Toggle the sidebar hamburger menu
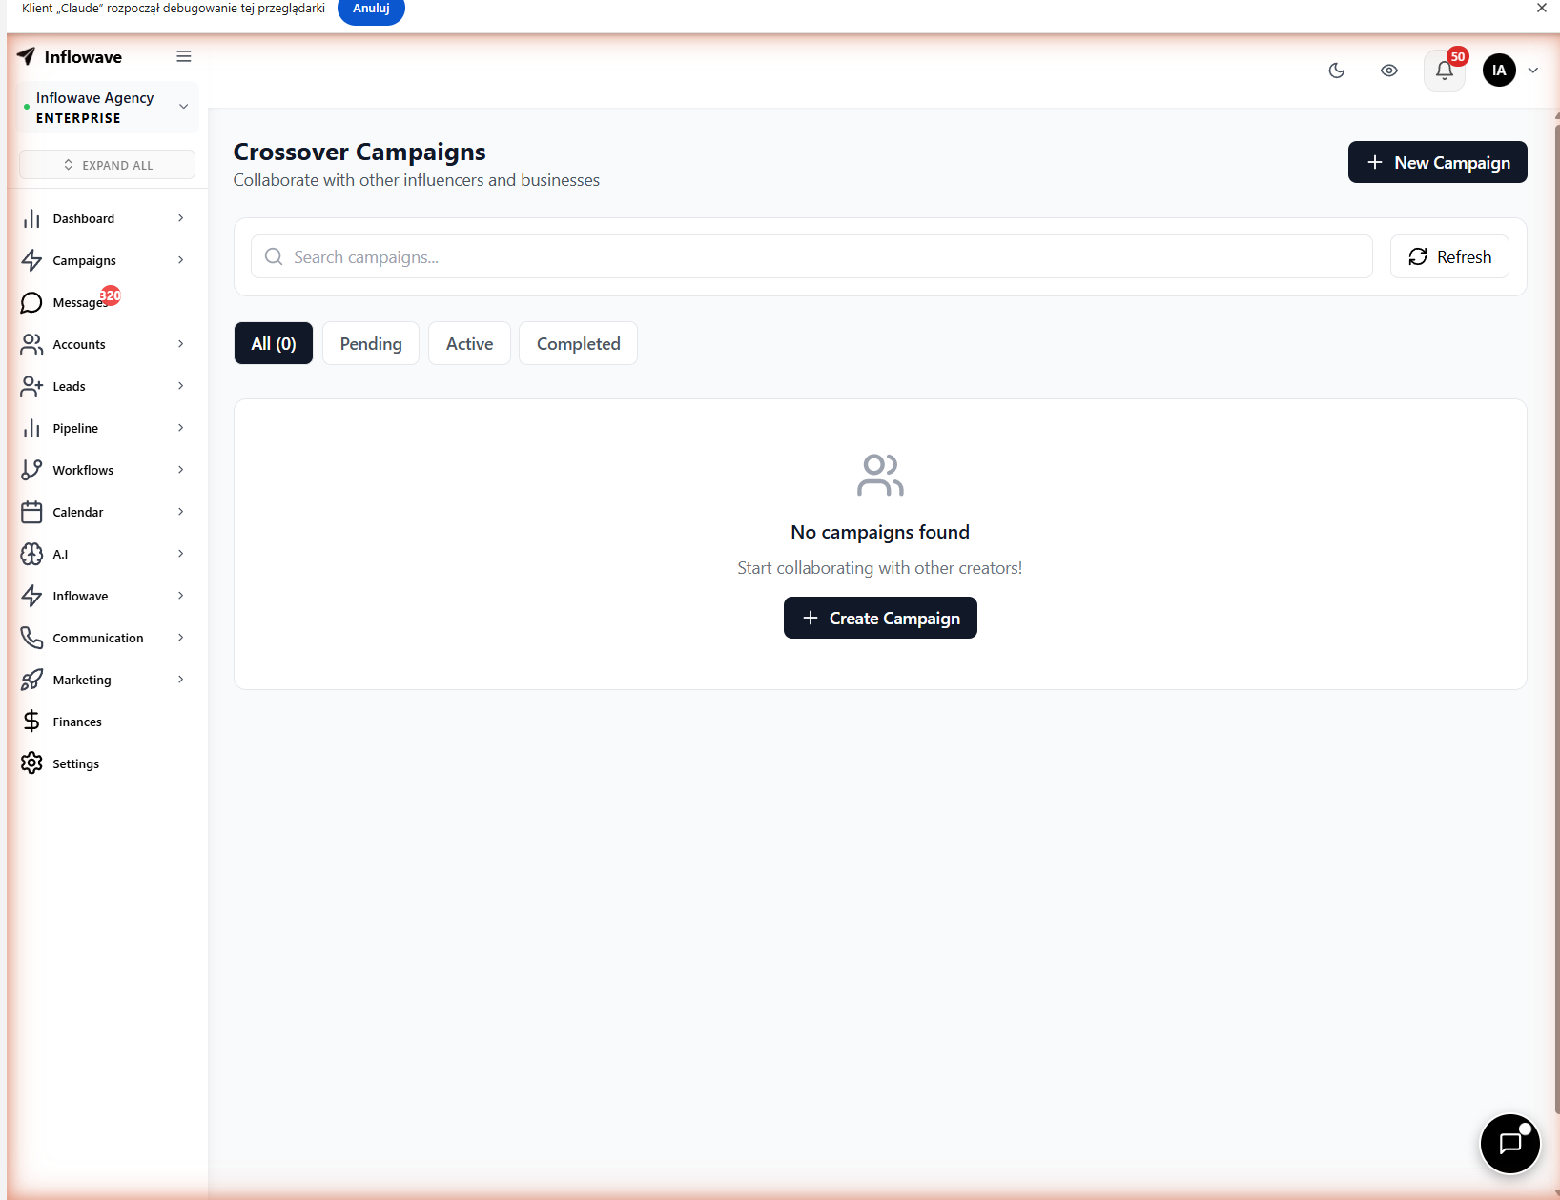The height and width of the screenshot is (1200, 1560). click(x=184, y=56)
